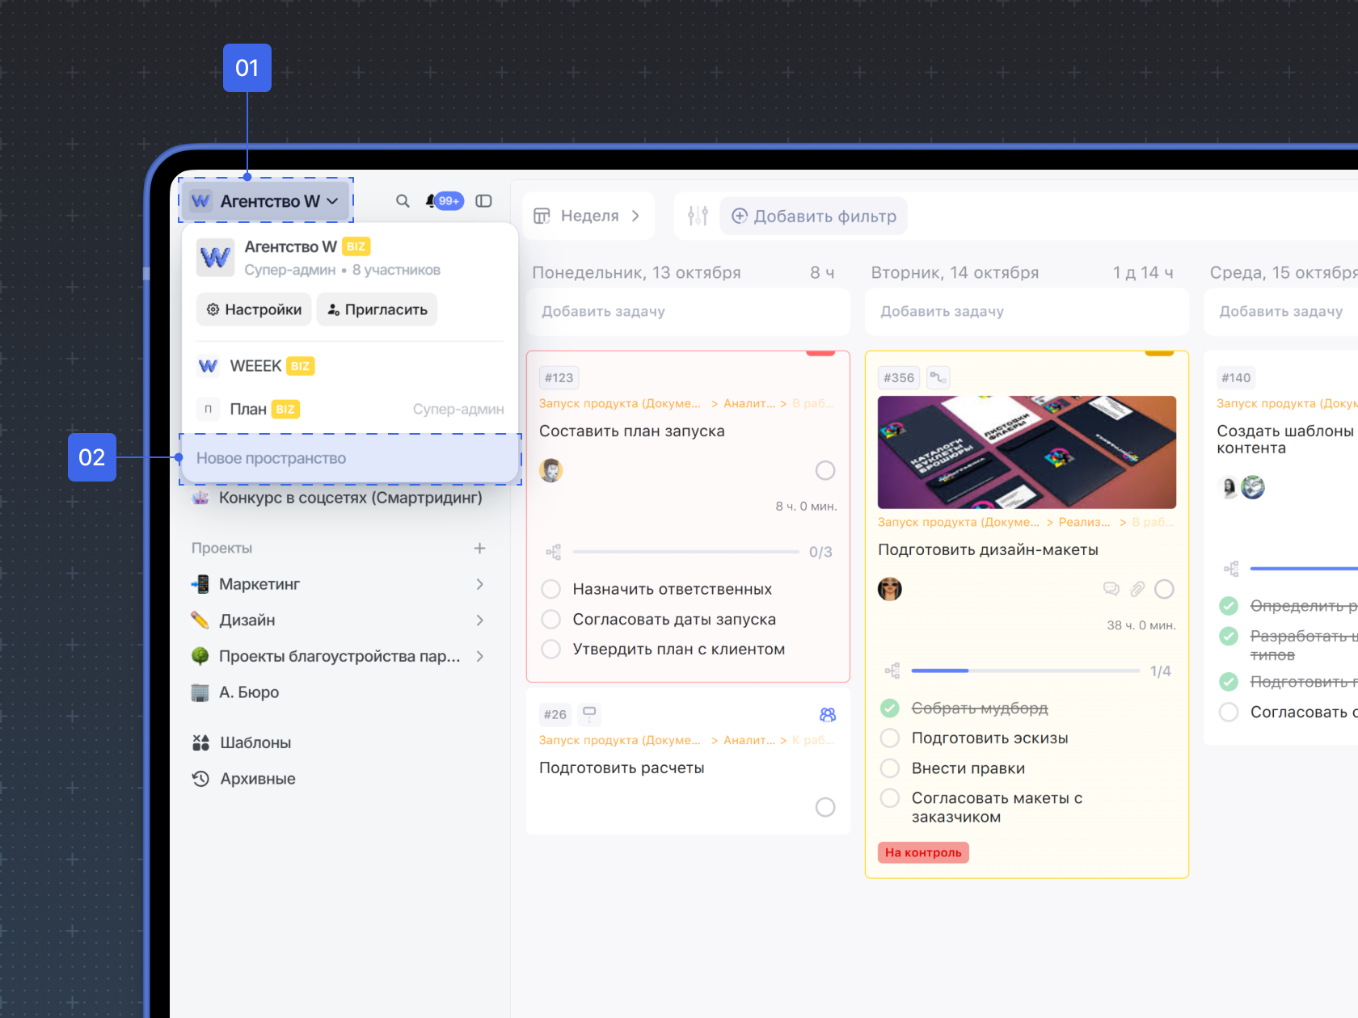Viewport: 1358px width, 1018px height.
Task: Click the search magnifier icon
Action: pos(403,201)
